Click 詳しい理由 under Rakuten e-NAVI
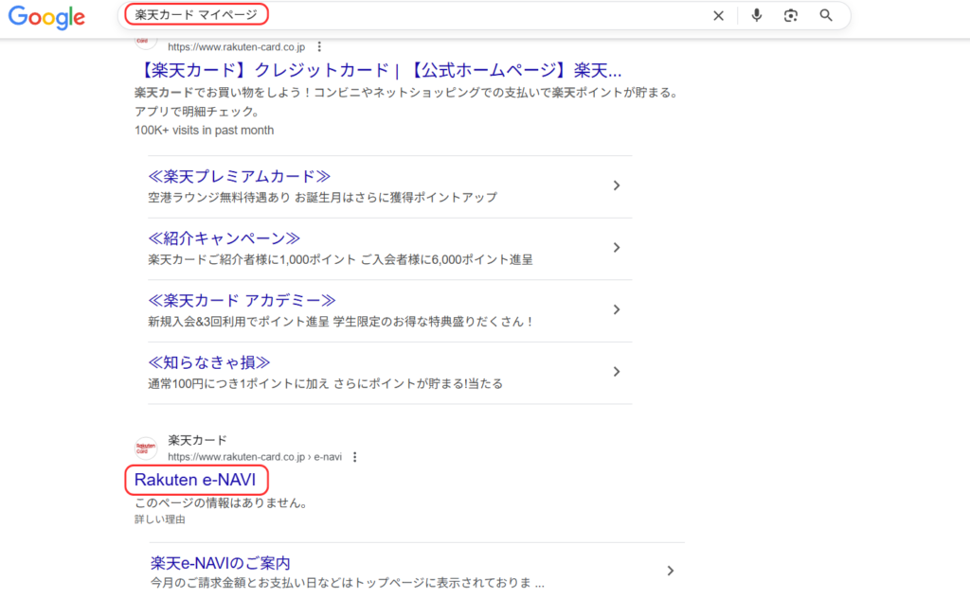The width and height of the screenshot is (970, 598). (160, 519)
